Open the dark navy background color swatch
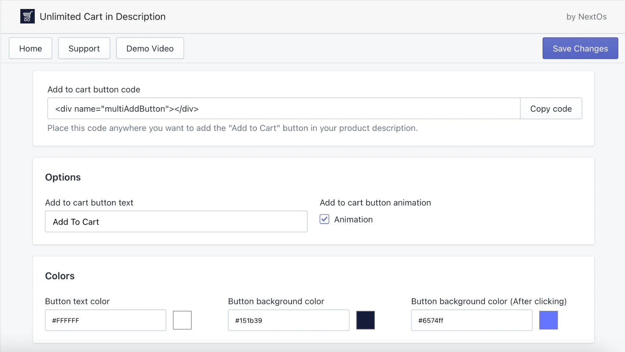Viewport: 625px width, 352px height. pyautogui.click(x=365, y=320)
